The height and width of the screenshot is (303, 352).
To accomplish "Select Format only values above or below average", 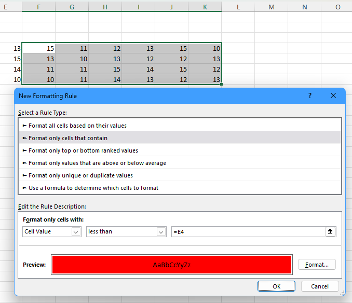I will point(180,163).
